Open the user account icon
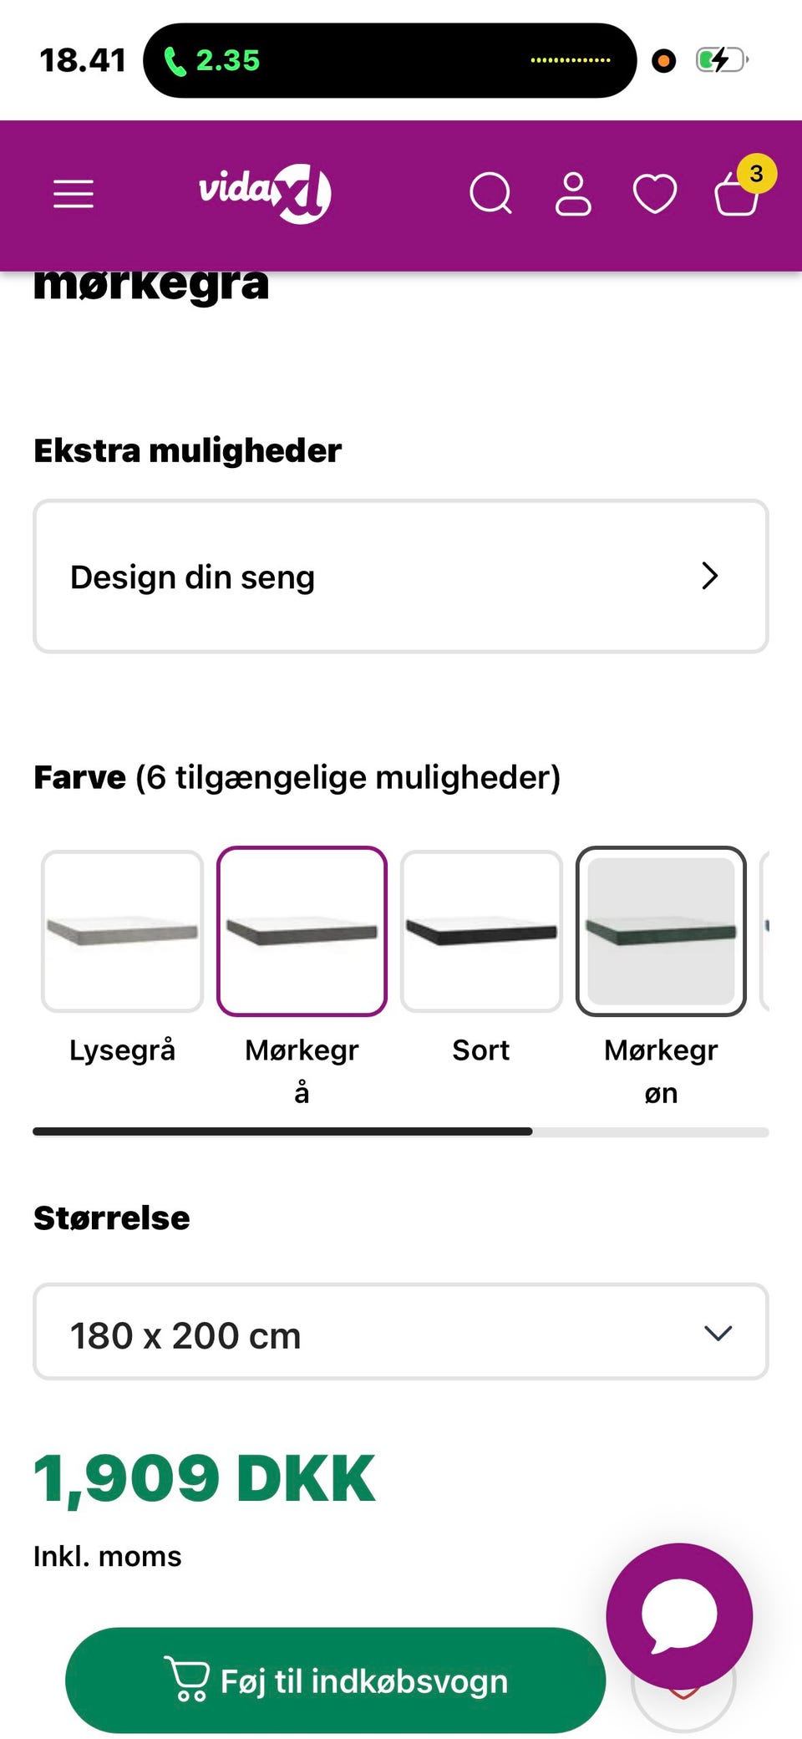The image size is (802, 1739). [573, 194]
